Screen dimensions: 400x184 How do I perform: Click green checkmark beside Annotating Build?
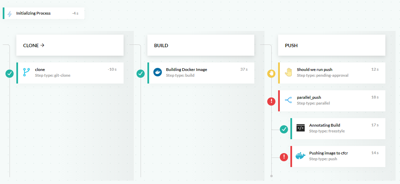284,129
